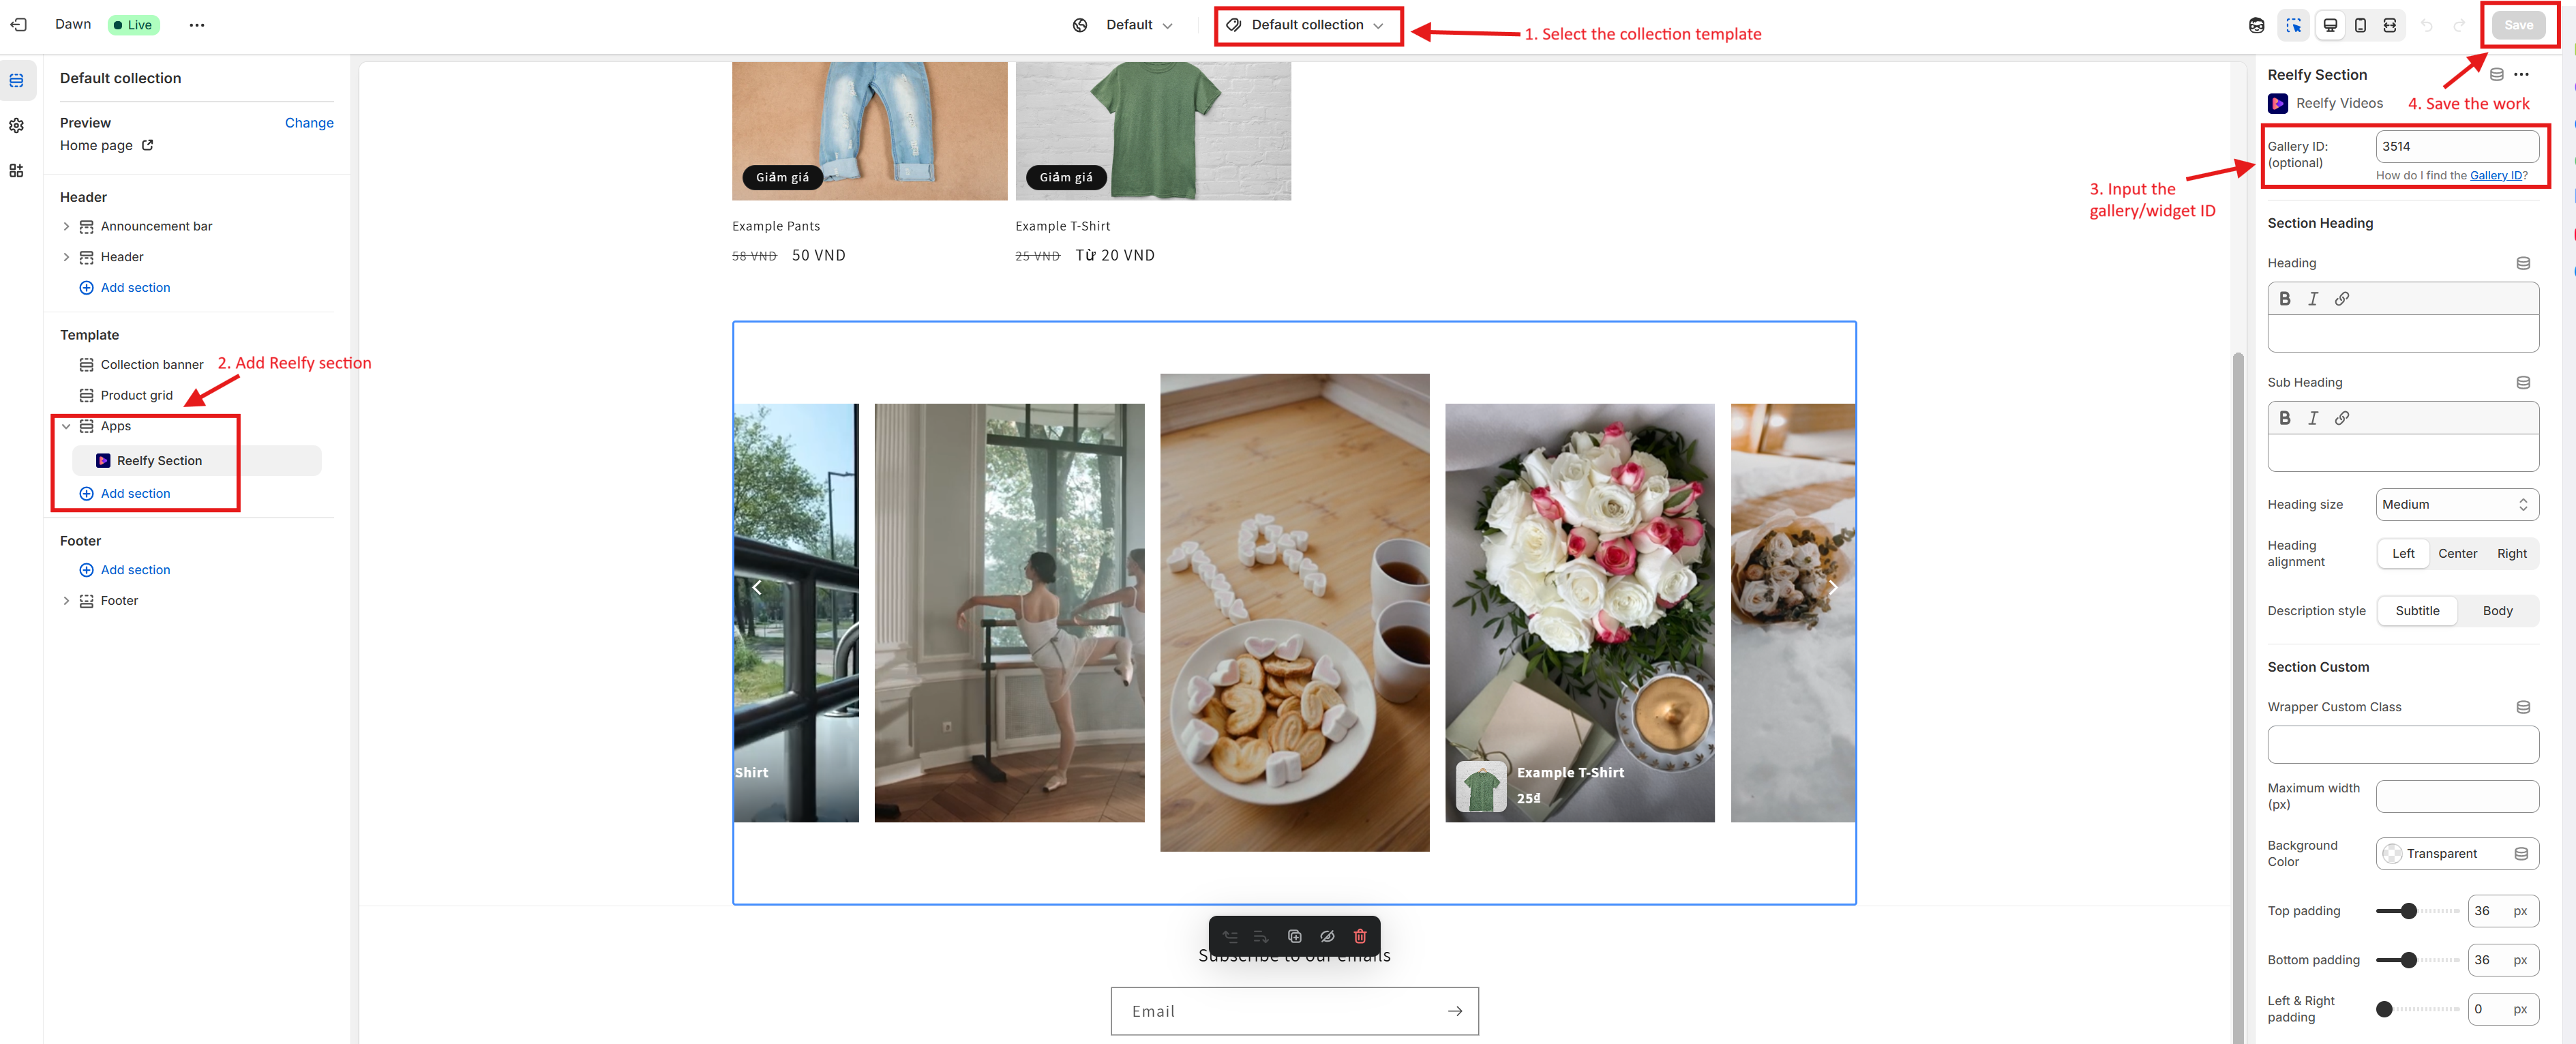The height and width of the screenshot is (1044, 2576).
Task: Click the globe market icon next to Default
Action: [x=1080, y=25]
